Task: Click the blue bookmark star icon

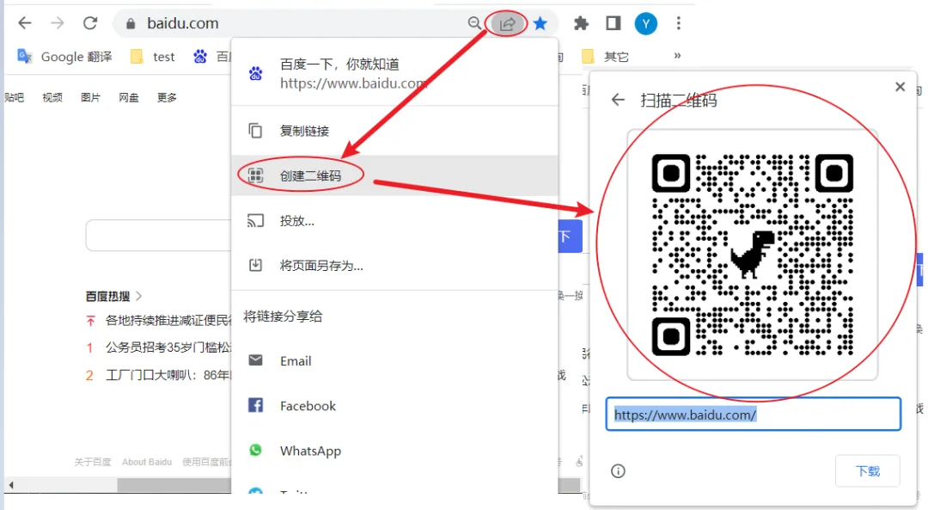Action: click(x=540, y=23)
